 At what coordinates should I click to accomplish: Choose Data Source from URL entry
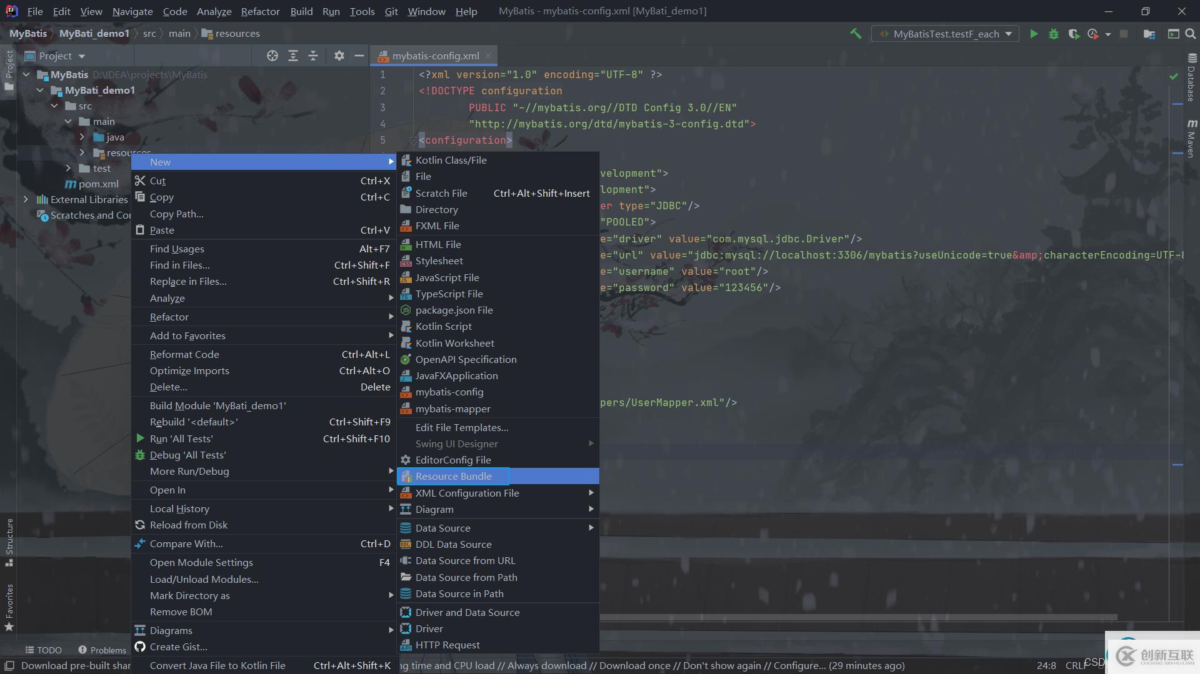point(498,560)
